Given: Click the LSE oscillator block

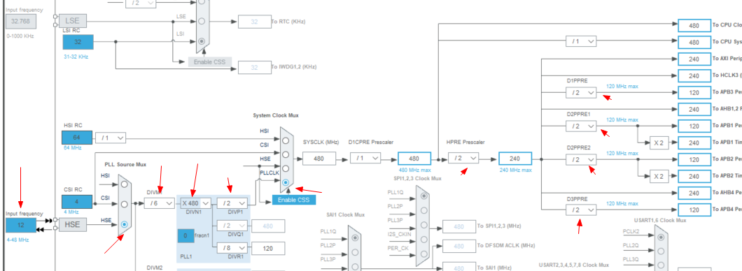Looking at the screenshot, I should point(72,21).
